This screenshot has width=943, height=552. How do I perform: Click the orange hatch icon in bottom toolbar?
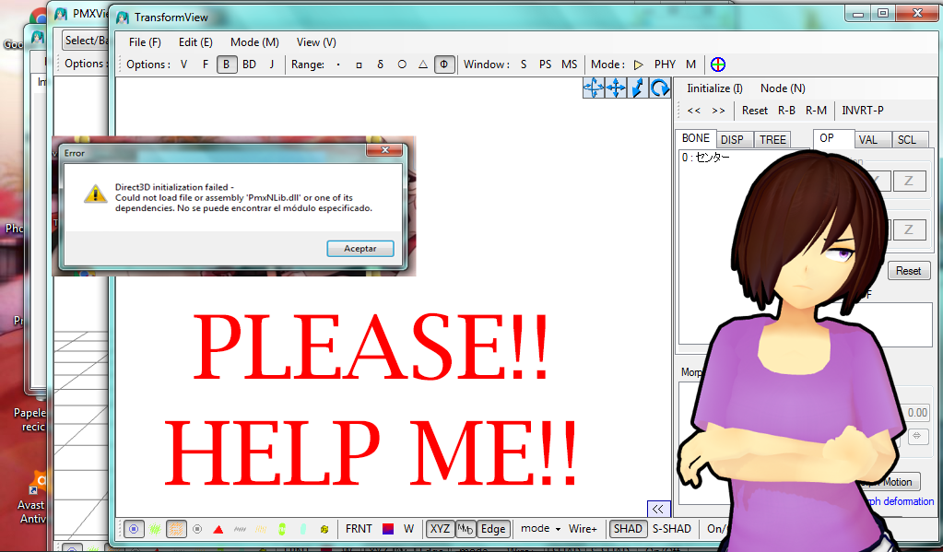point(176,529)
